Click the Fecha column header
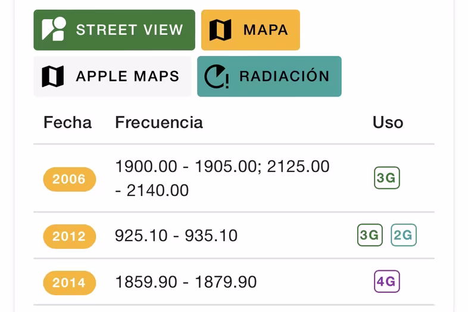This screenshot has height=312, width=468. (67, 123)
